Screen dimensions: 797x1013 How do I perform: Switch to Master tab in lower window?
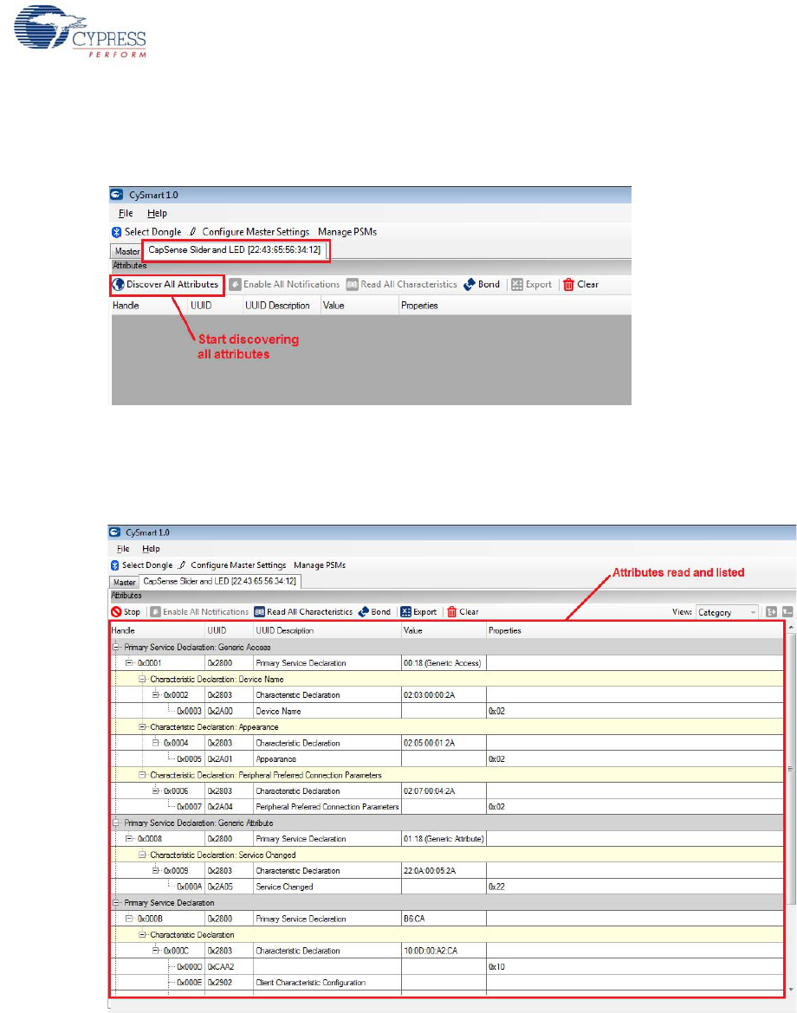[124, 582]
